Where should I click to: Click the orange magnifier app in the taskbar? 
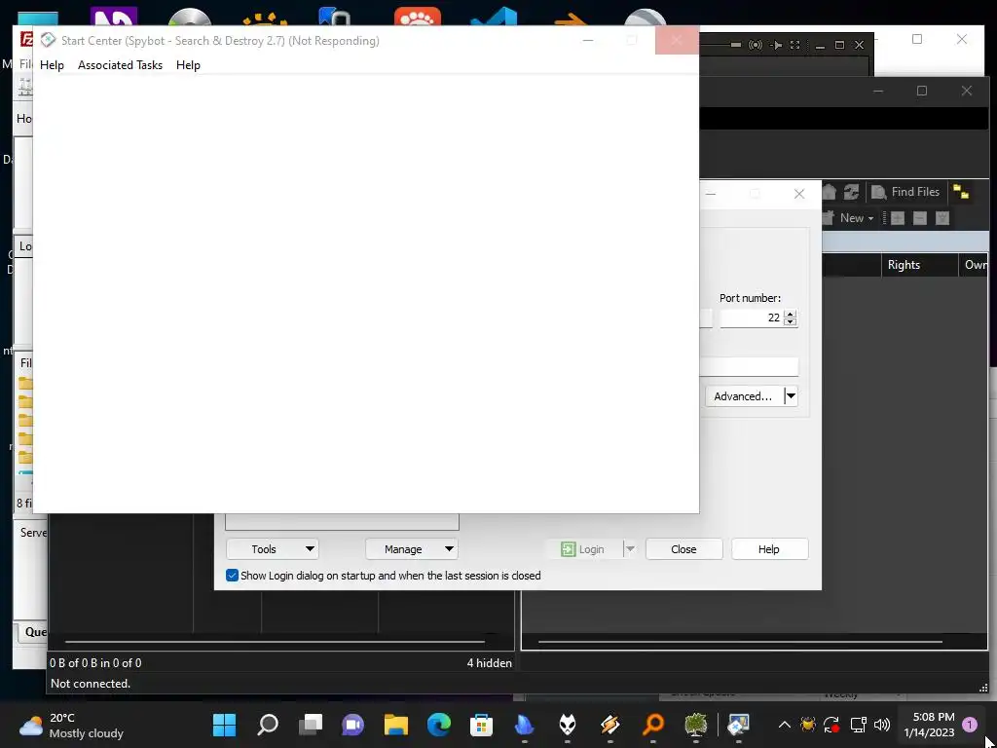click(653, 725)
